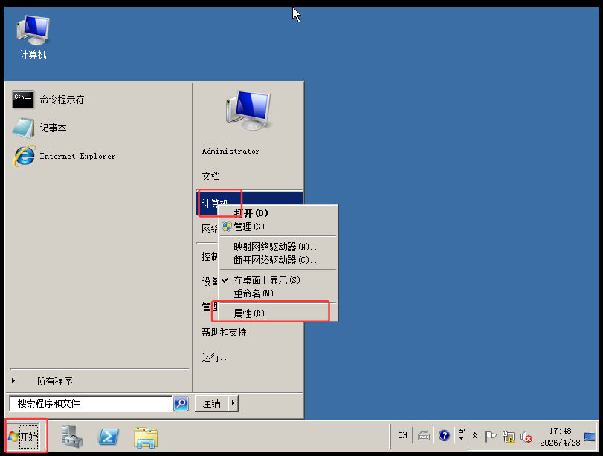Click the clock showing 17:48
The height and width of the screenshot is (456, 603).
coord(560,437)
